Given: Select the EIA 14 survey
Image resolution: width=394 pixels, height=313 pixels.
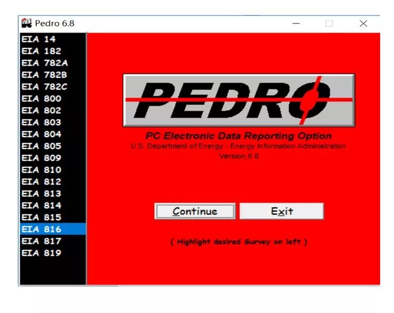Looking at the screenshot, I should (x=53, y=39).
